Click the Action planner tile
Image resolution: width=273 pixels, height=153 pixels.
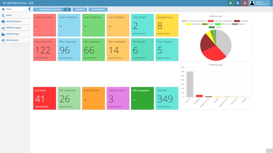click(x=94, y=98)
